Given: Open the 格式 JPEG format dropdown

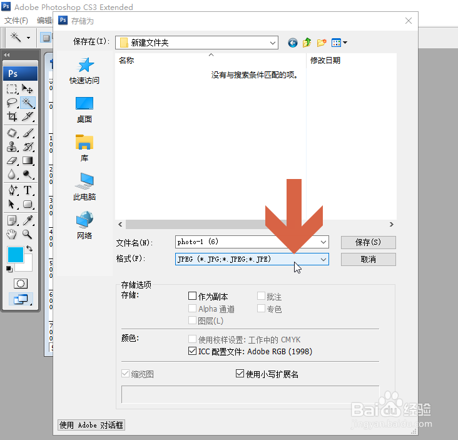Looking at the screenshot, I should 323,260.
